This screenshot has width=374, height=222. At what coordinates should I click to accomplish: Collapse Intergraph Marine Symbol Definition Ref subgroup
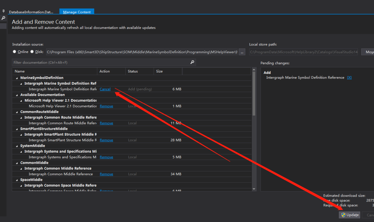(x=21, y=84)
